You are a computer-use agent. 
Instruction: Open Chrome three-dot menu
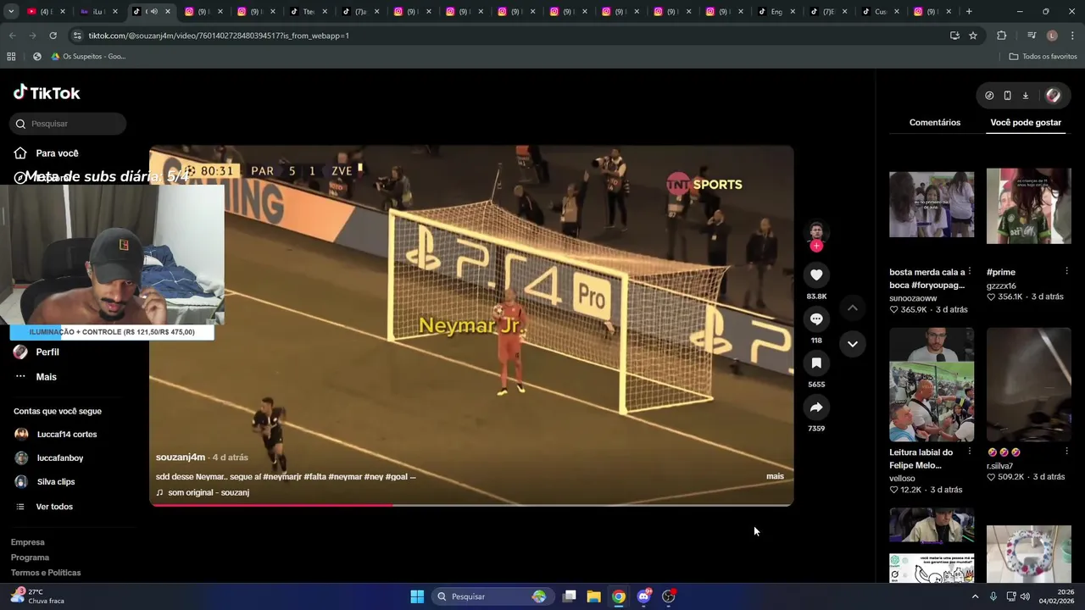click(1072, 36)
